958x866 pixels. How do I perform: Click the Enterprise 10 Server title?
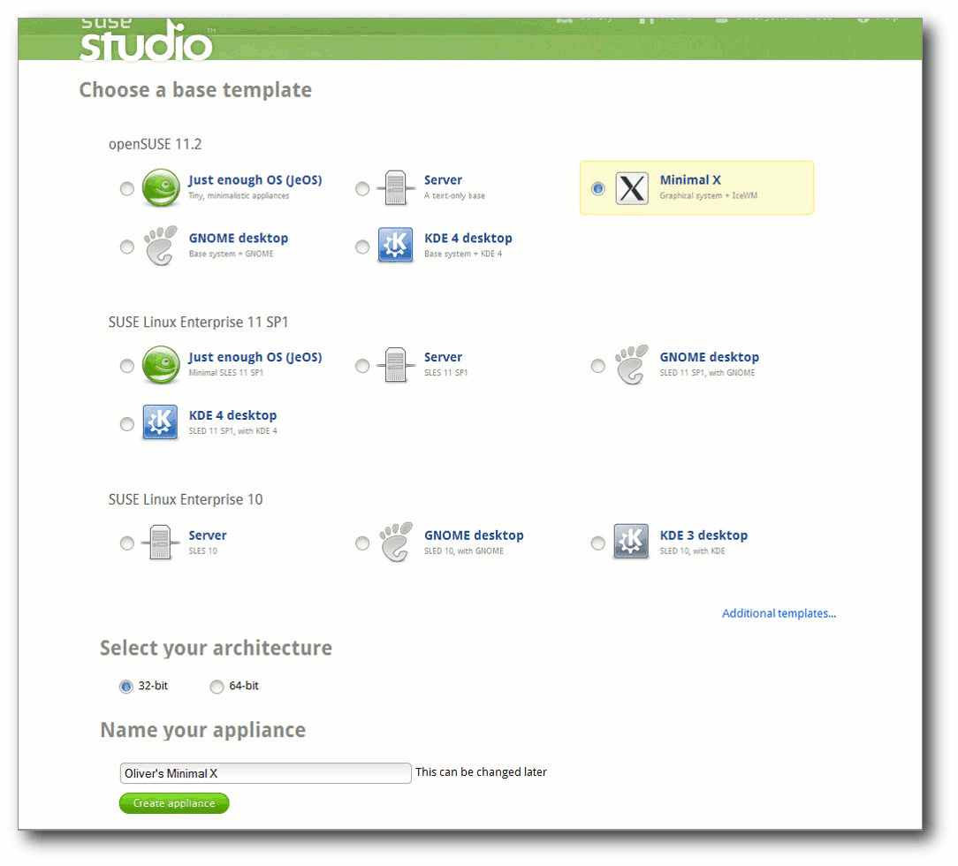tap(208, 535)
